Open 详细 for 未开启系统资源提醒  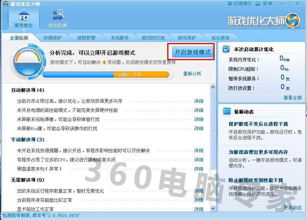pos(199,150)
